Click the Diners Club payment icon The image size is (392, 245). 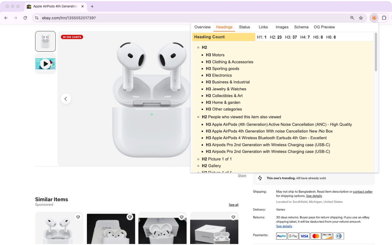pos(339,236)
